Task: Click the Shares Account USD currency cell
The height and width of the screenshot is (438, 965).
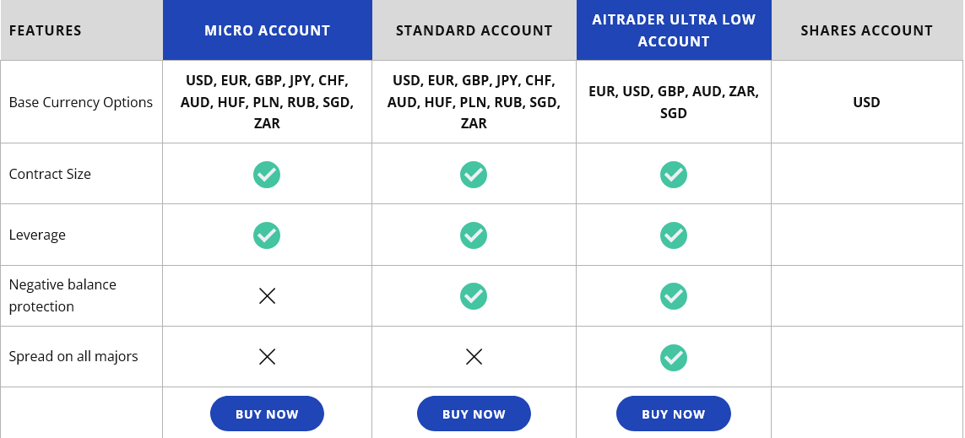Action: pos(866,102)
